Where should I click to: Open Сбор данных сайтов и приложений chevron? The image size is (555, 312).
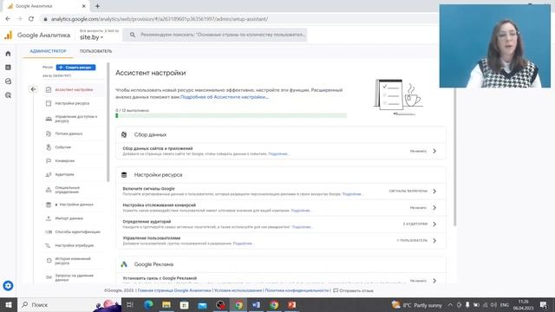point(434,151)
